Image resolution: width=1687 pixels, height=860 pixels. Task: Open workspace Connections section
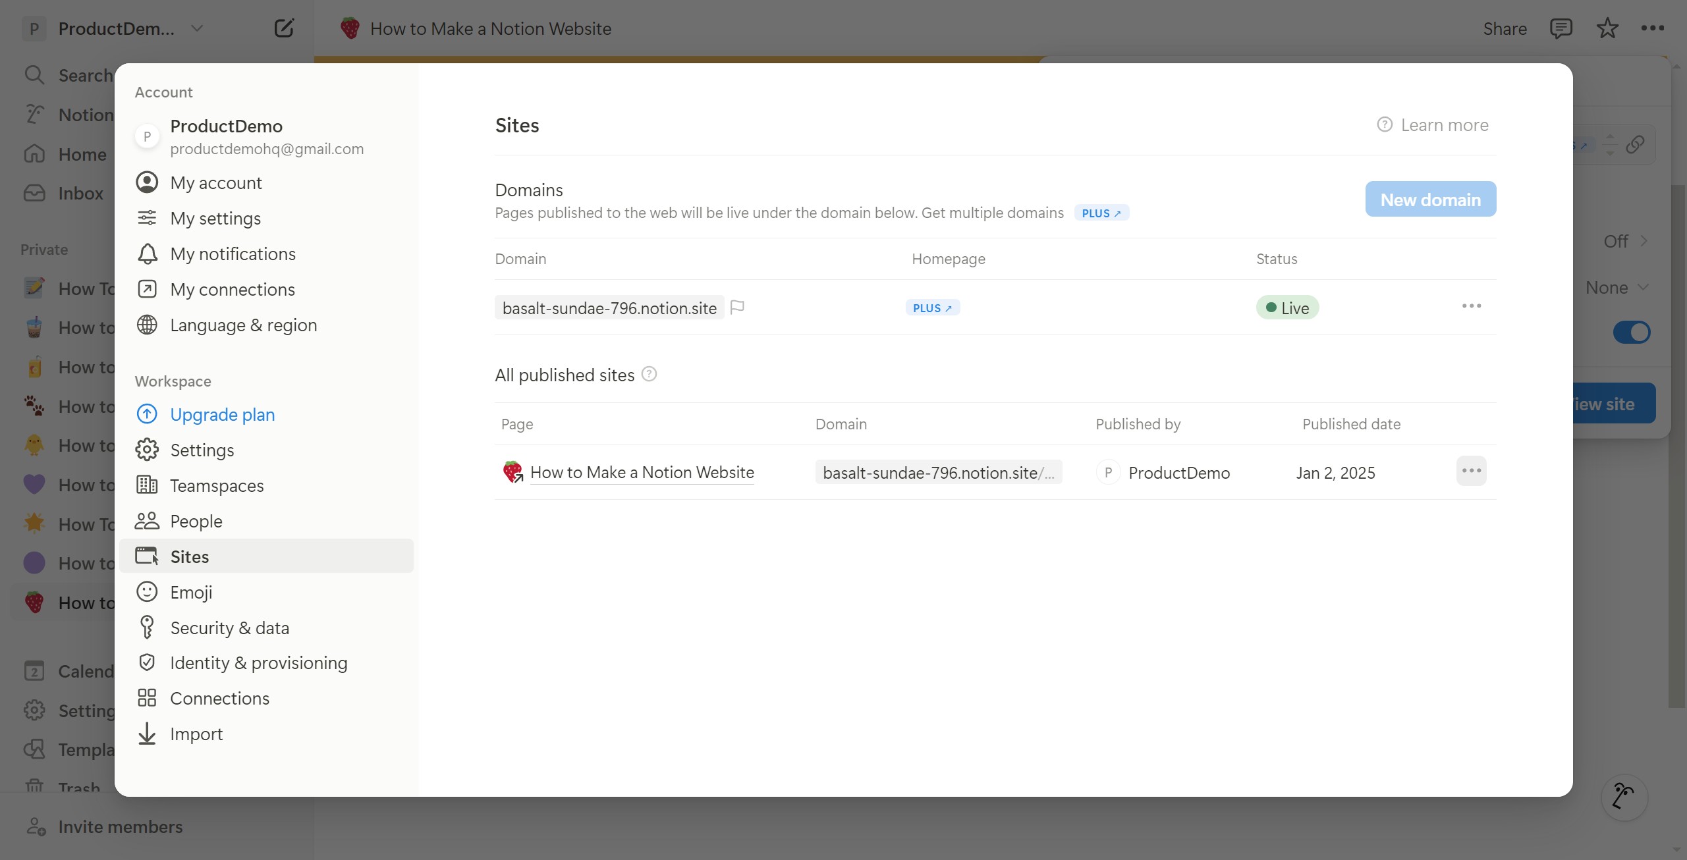266,698
